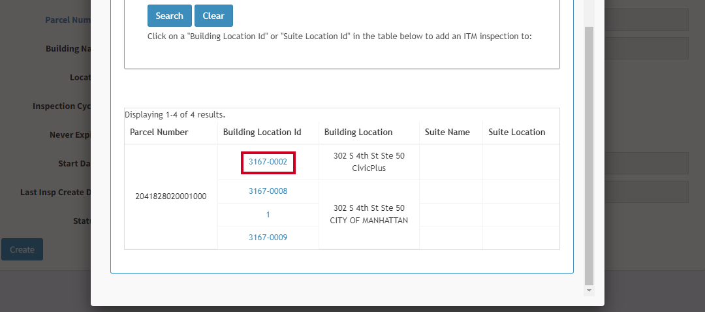Click the Search button
This screenshot has height=312, width=705.
pyautogui.click(x=170, y=16)
